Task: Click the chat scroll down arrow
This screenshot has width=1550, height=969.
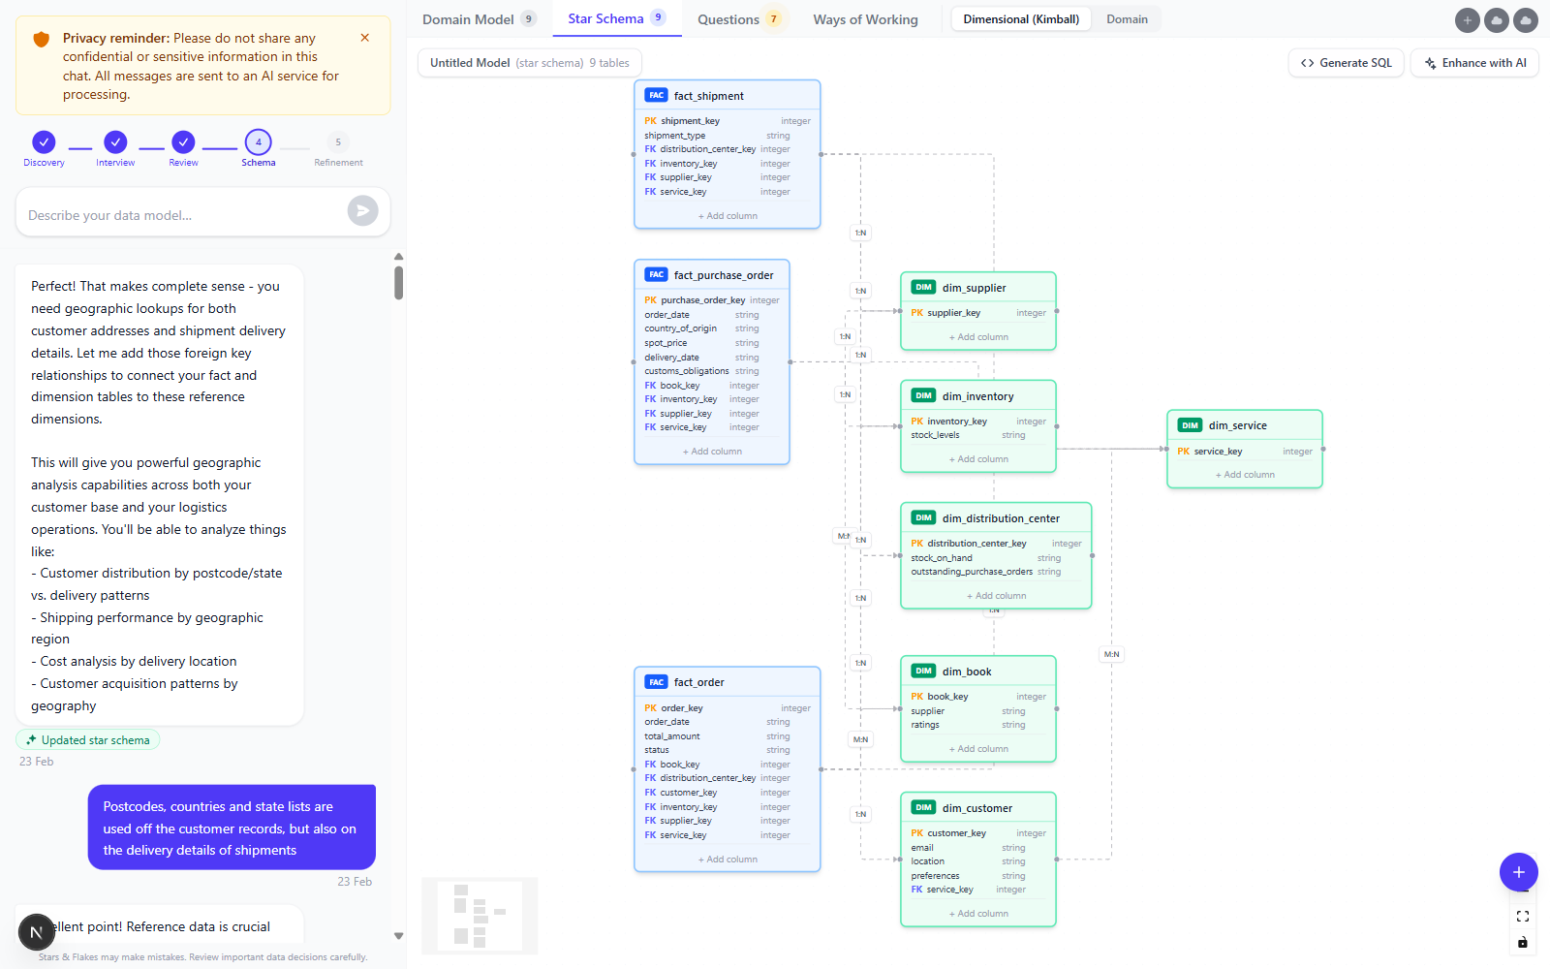Action: (x=398, y=936)
